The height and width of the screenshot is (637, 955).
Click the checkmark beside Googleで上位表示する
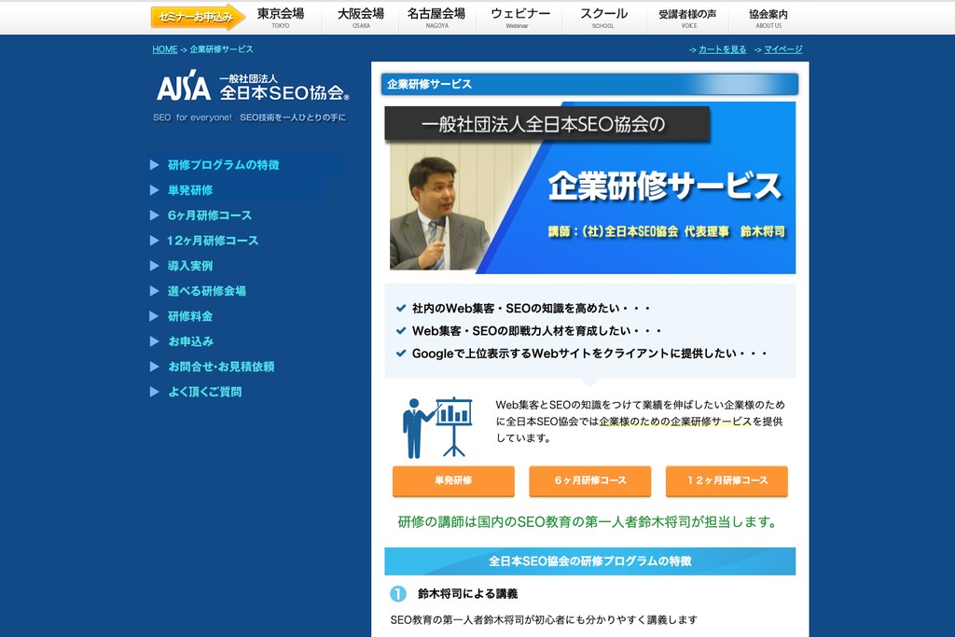[x=401, y=353]
